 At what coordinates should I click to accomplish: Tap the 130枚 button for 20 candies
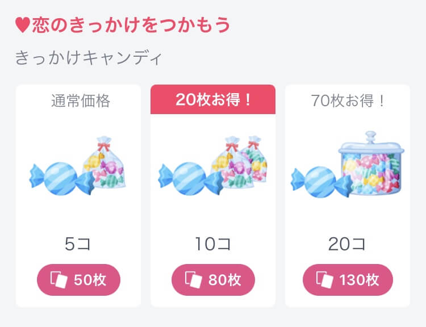click(x=347, y=280)
